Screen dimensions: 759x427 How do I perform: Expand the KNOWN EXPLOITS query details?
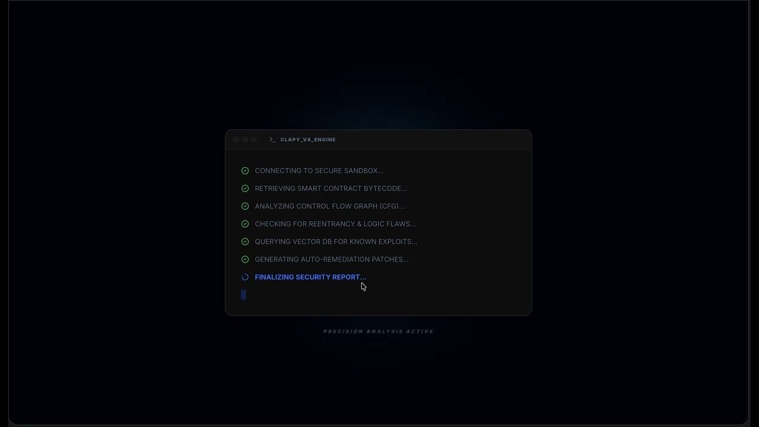click(x=336, y=241)
